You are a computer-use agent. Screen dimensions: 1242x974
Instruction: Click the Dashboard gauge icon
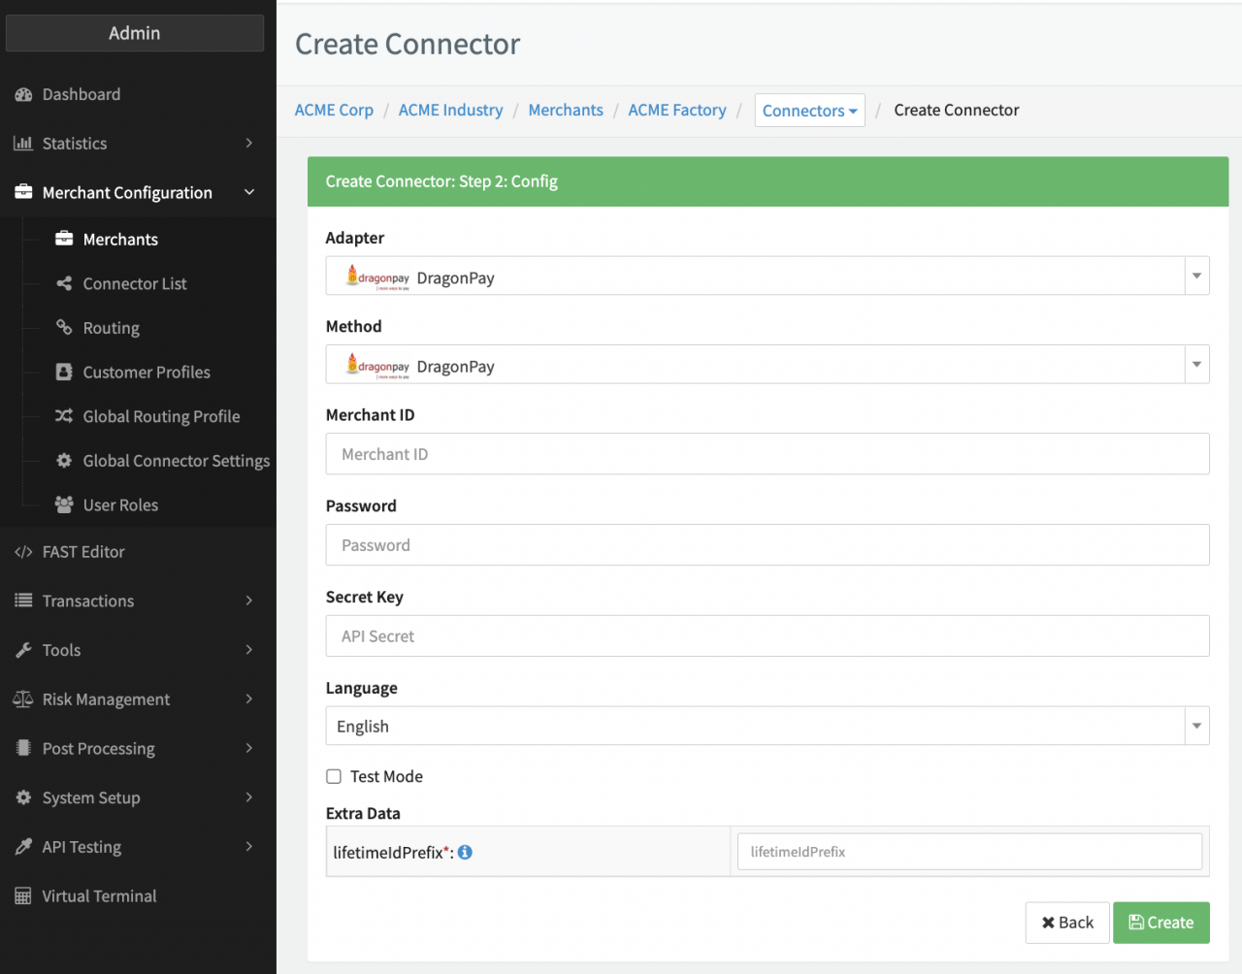23,95
